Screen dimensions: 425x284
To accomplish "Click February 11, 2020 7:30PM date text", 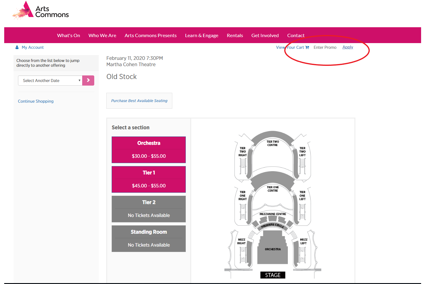I will [135, 58].
